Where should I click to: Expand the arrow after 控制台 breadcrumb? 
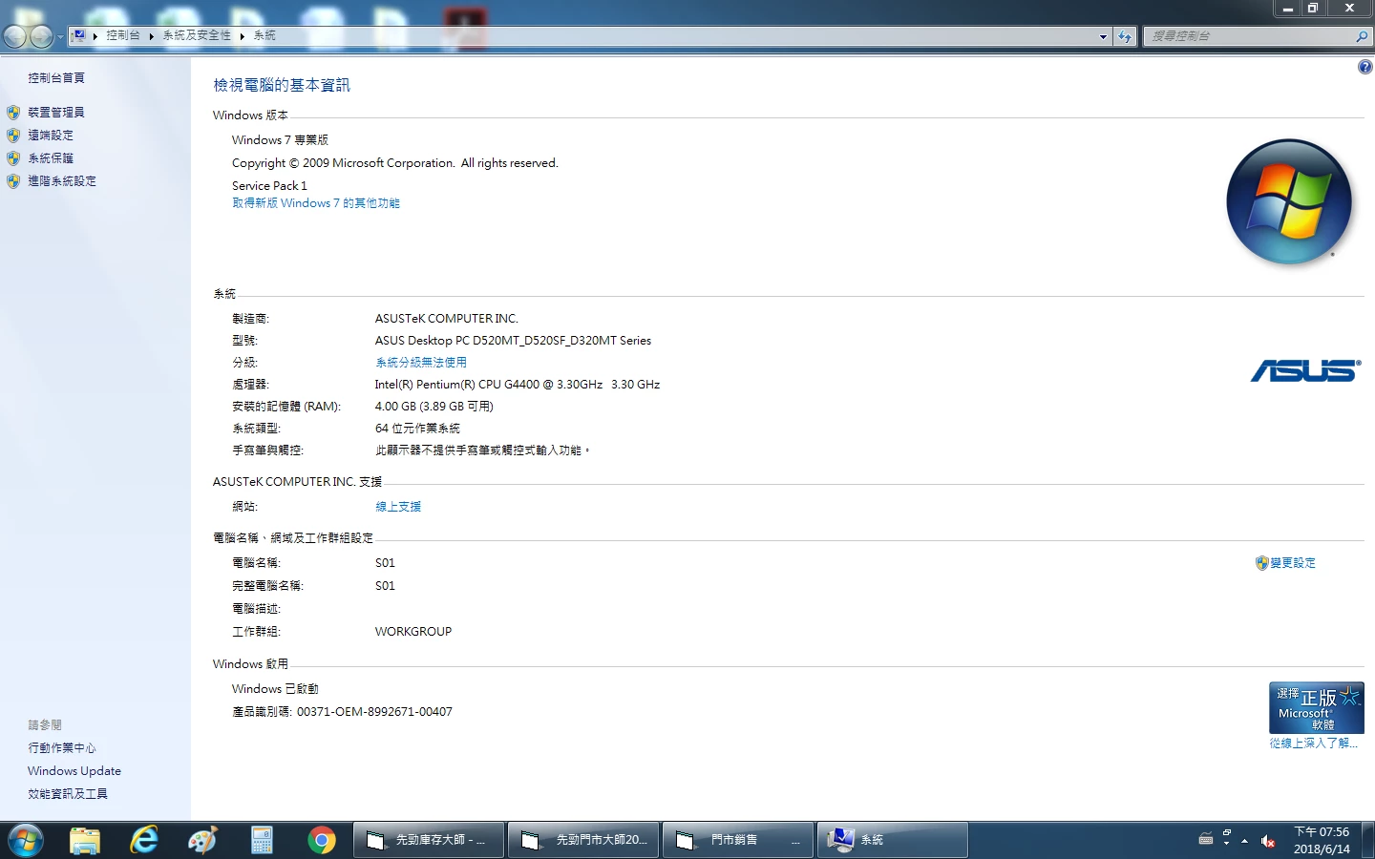151,36
